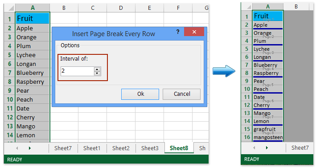316x168 pixels.
Task: Click the Lemon cell in left worksheet
Action: [33, 135]
